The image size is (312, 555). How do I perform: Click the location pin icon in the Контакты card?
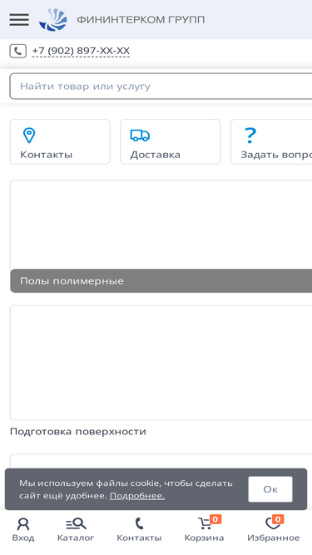(x=29, y=136)
